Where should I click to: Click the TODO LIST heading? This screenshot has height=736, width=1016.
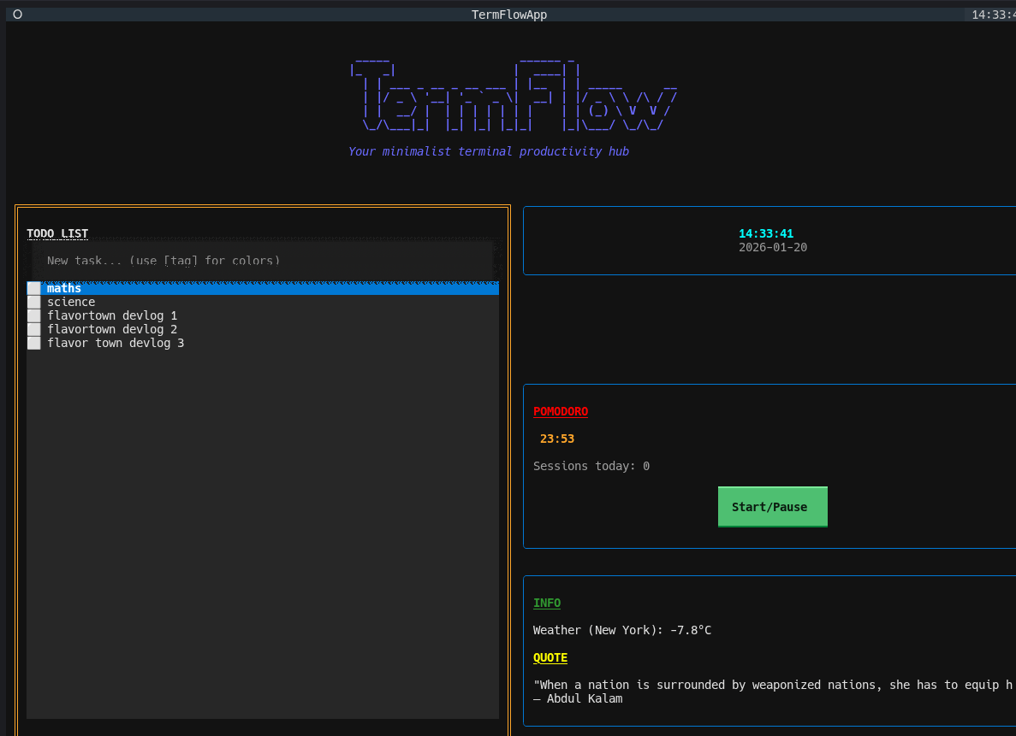pos(57,233)
